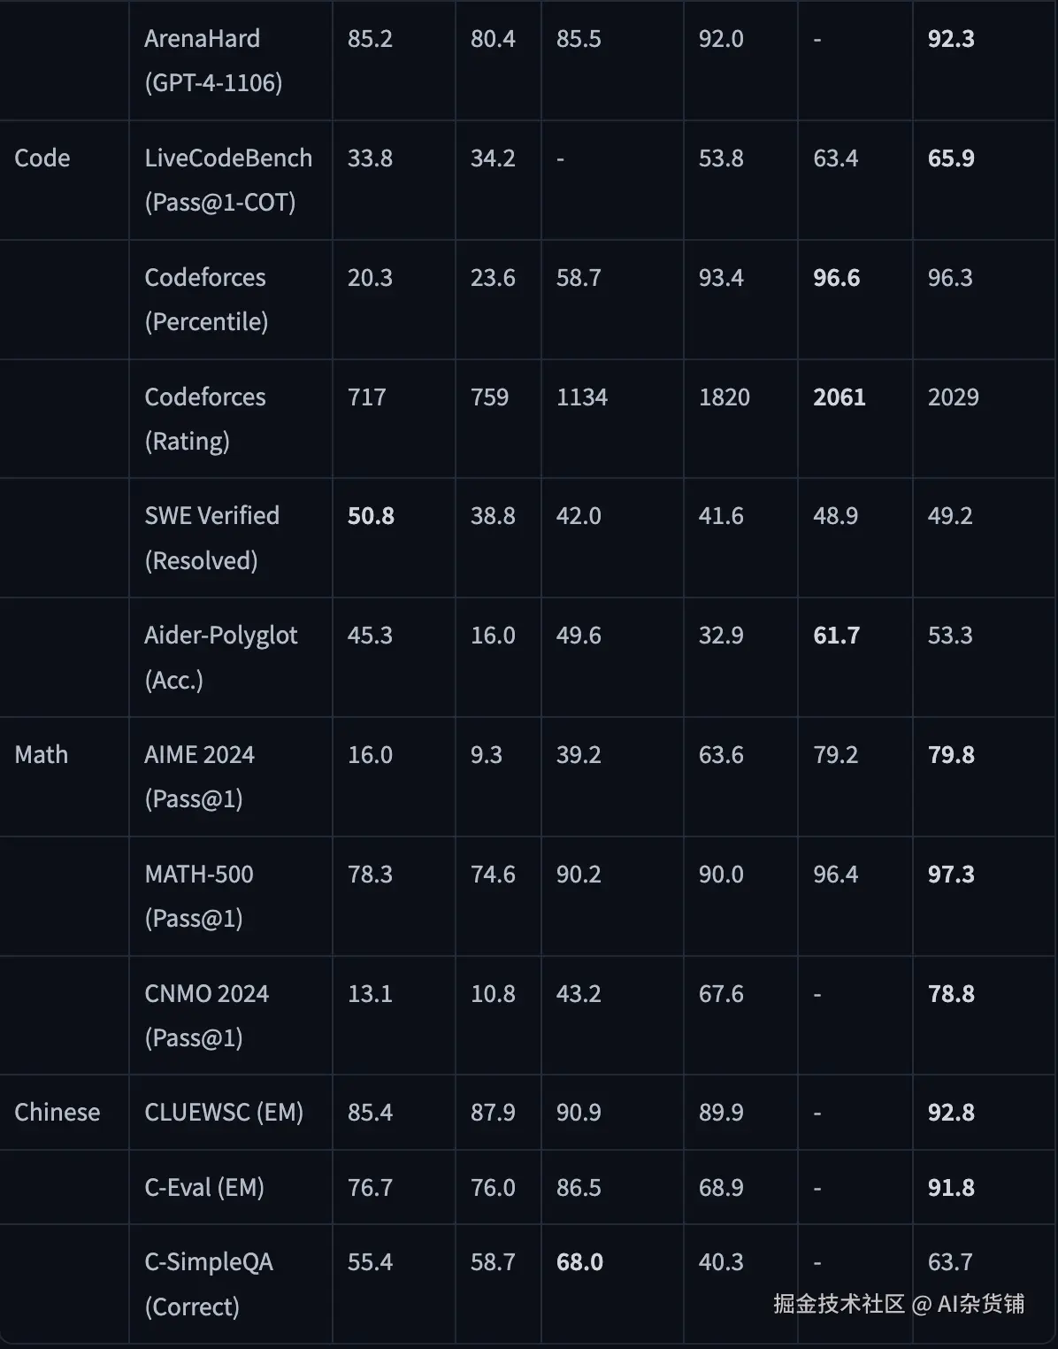Image resolution: width=1058 pixels, height=1349 pixels.
Task: Select the bold 65.9 LiveCodeBench score
Action: pyautogui.click(x=951, y=158)
